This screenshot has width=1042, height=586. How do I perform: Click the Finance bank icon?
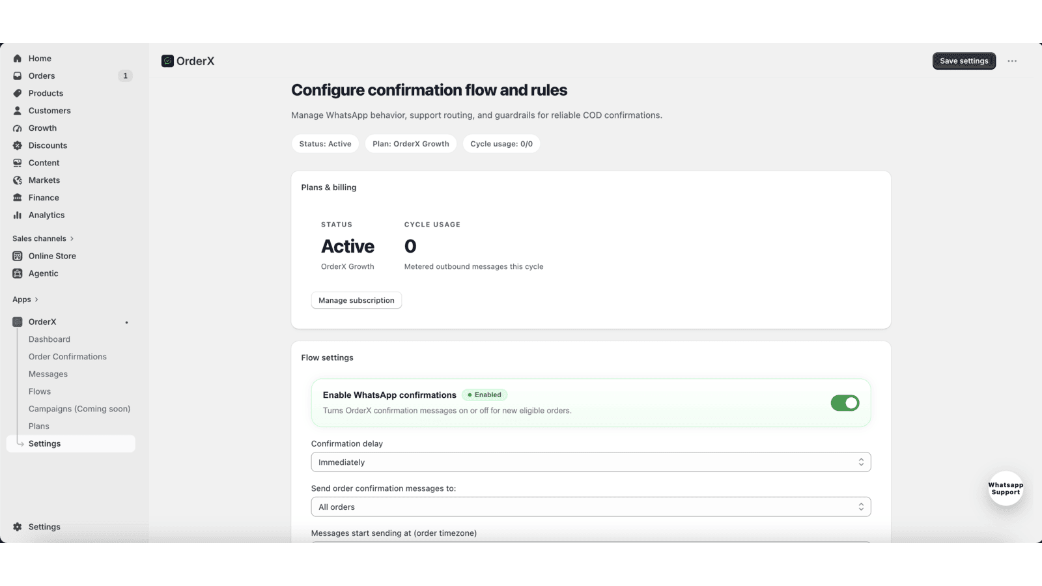coord(18,198)
